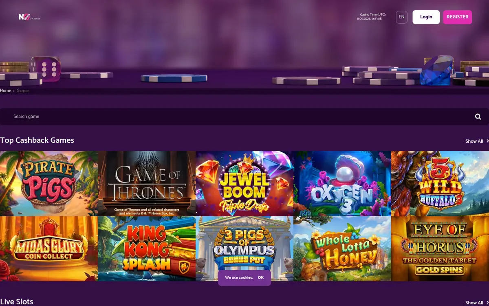Open the EN language selector
Screen dimensions: 489x306
[401, 17]
